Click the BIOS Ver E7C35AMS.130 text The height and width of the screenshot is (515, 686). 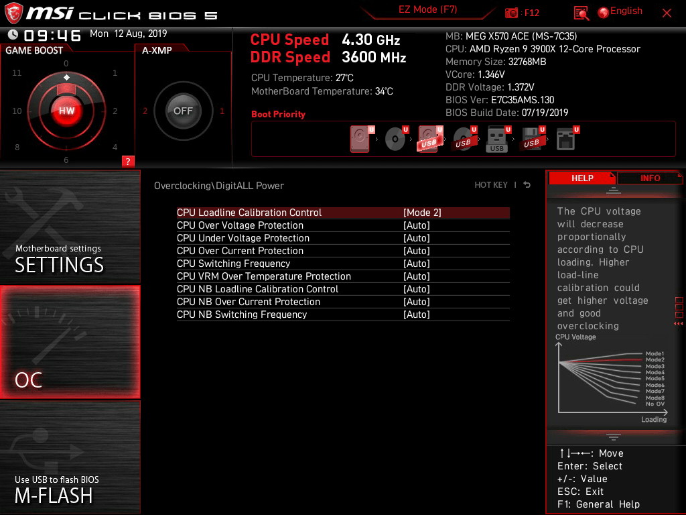[x=500, y=100]
